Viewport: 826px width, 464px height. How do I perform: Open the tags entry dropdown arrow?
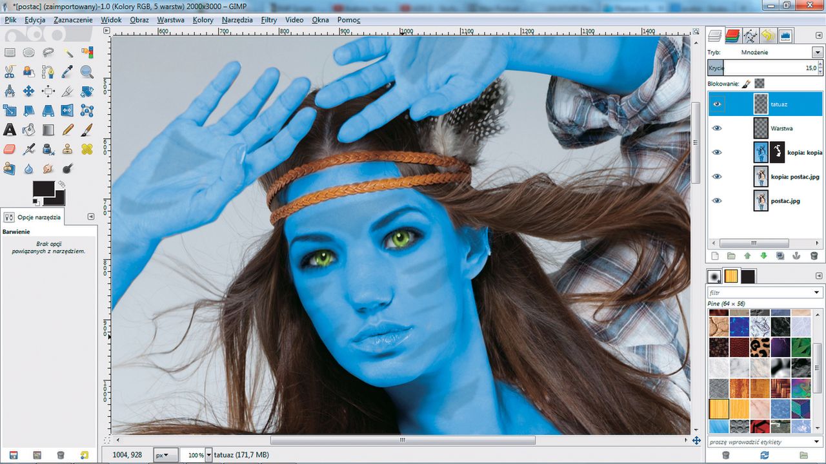click(x=817, y=441)
